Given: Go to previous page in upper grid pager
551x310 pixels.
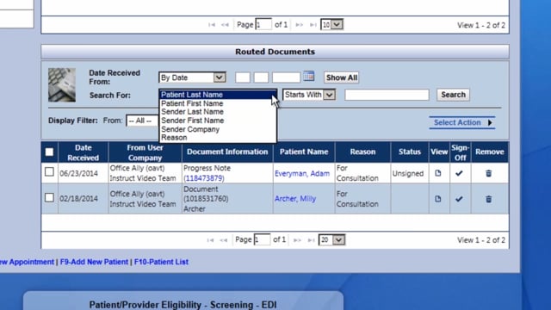Looking at the screenshot, I should 225,25.
